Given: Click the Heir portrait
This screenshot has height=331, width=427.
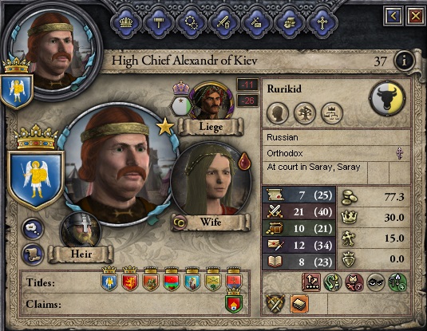Looking at the screenshot, I should point(81,231).
